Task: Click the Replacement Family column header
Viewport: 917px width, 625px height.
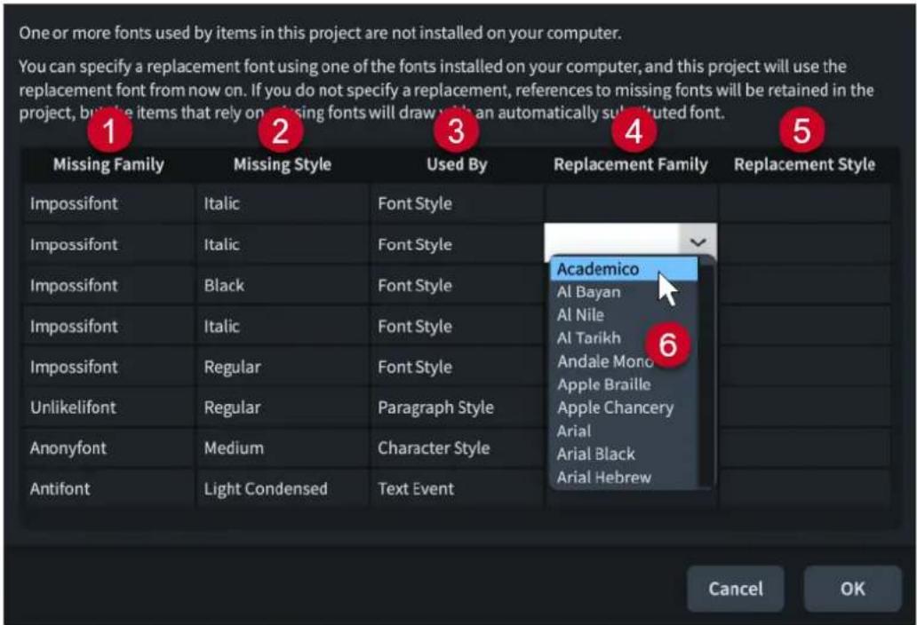Action: tap(631, 165)
